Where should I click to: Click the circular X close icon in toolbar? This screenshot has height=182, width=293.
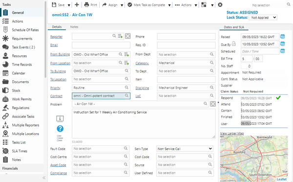coord(220,5)
